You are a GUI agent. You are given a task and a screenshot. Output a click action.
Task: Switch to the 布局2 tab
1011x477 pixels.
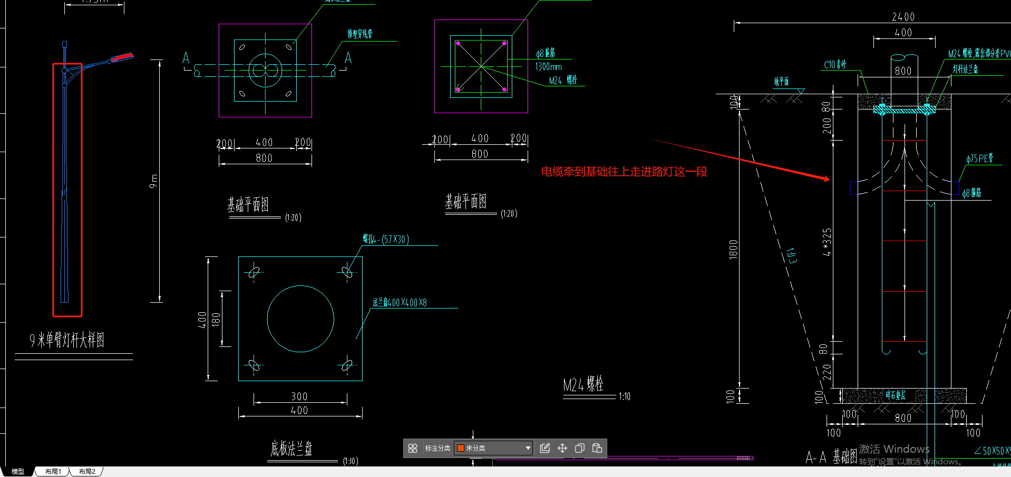(x=87, y=471)
